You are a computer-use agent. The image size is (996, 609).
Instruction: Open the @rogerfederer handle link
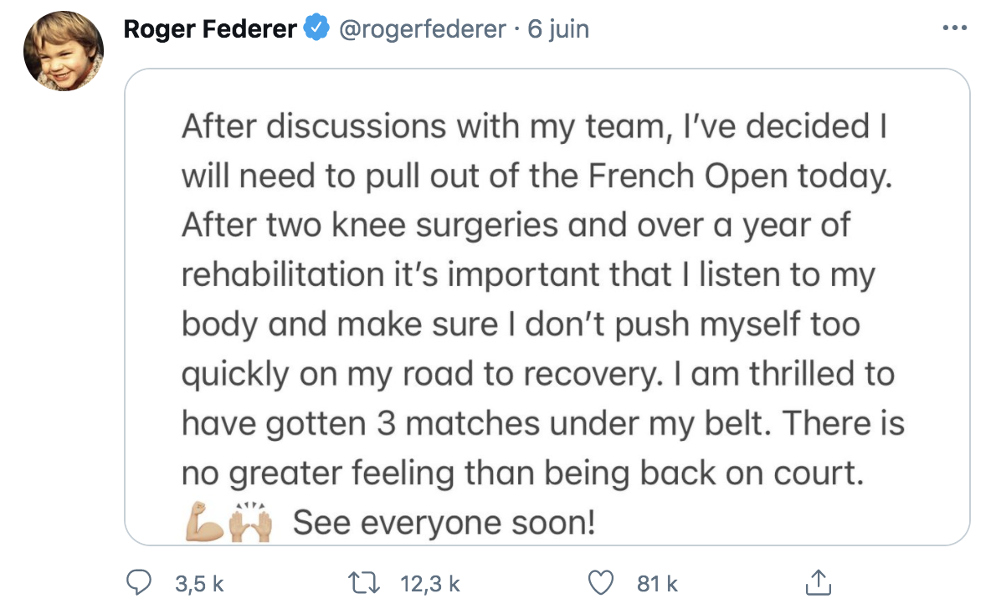pos(423,29)
